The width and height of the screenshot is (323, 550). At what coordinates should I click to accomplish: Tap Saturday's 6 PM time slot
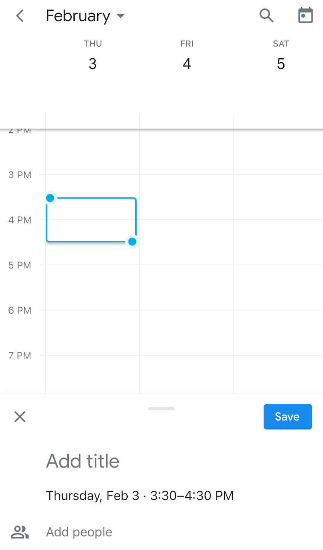point(278,333)
